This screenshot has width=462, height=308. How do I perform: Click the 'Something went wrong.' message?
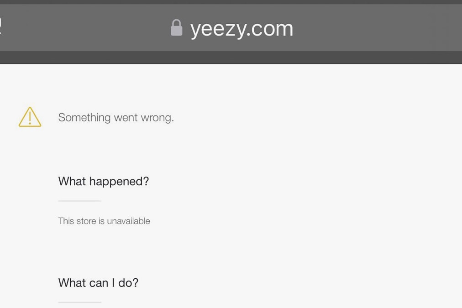pos(116,118)
